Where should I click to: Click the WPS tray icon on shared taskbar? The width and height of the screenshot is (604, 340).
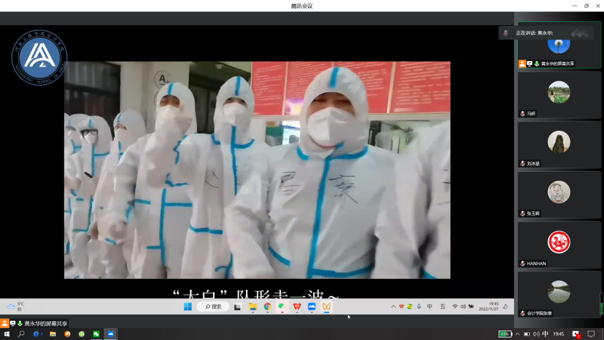pyautogui.click(x=401, y=307)
